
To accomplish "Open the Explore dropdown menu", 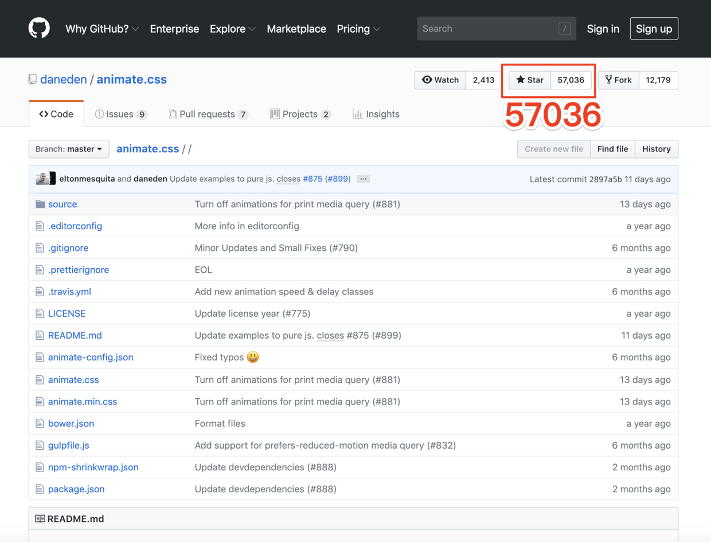I will click(233, 29).
